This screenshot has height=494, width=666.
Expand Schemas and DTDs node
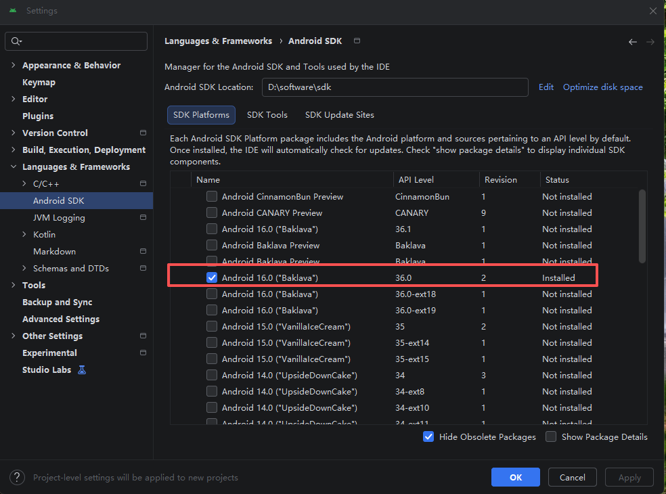(x=24, y=268)
